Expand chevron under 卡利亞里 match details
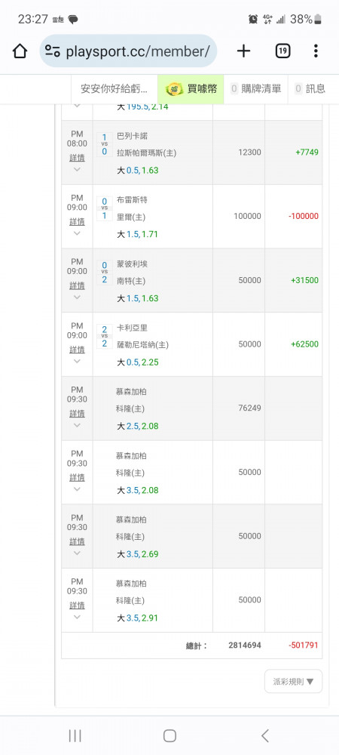 (77, 362)
